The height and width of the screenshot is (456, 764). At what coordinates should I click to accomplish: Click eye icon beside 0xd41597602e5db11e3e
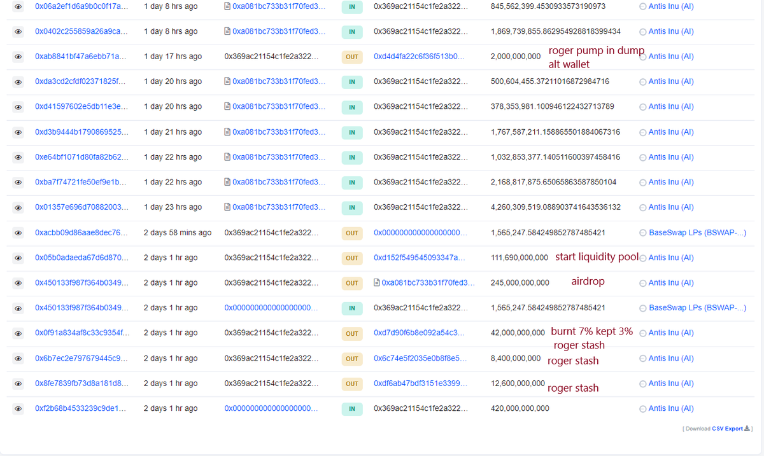tap(18, 107)
